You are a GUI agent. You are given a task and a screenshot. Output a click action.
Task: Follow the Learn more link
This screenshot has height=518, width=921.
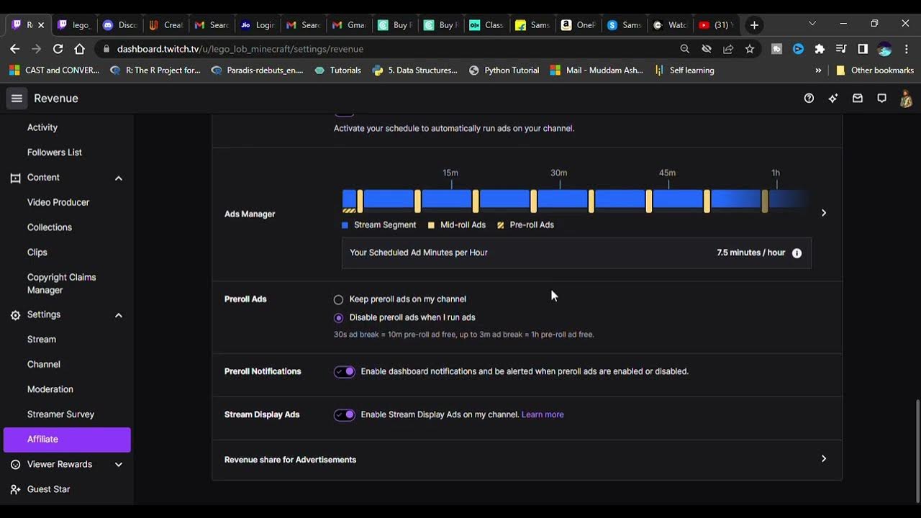(x=543, y=414)
